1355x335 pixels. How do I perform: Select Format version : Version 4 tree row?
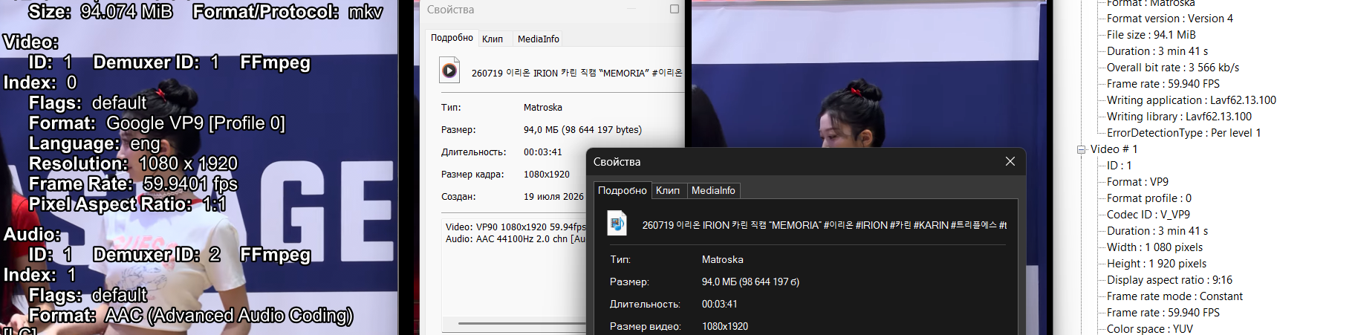[1170, 19]
